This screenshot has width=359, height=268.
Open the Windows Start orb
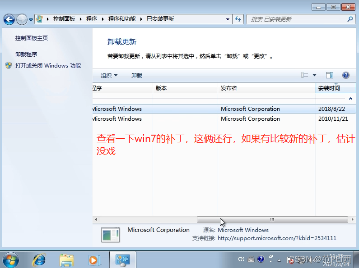pos(10,260)
